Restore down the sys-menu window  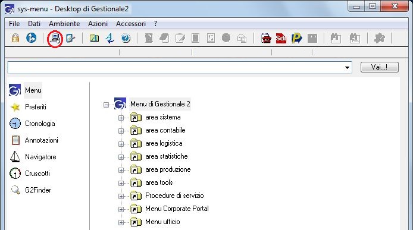(372, 7)
